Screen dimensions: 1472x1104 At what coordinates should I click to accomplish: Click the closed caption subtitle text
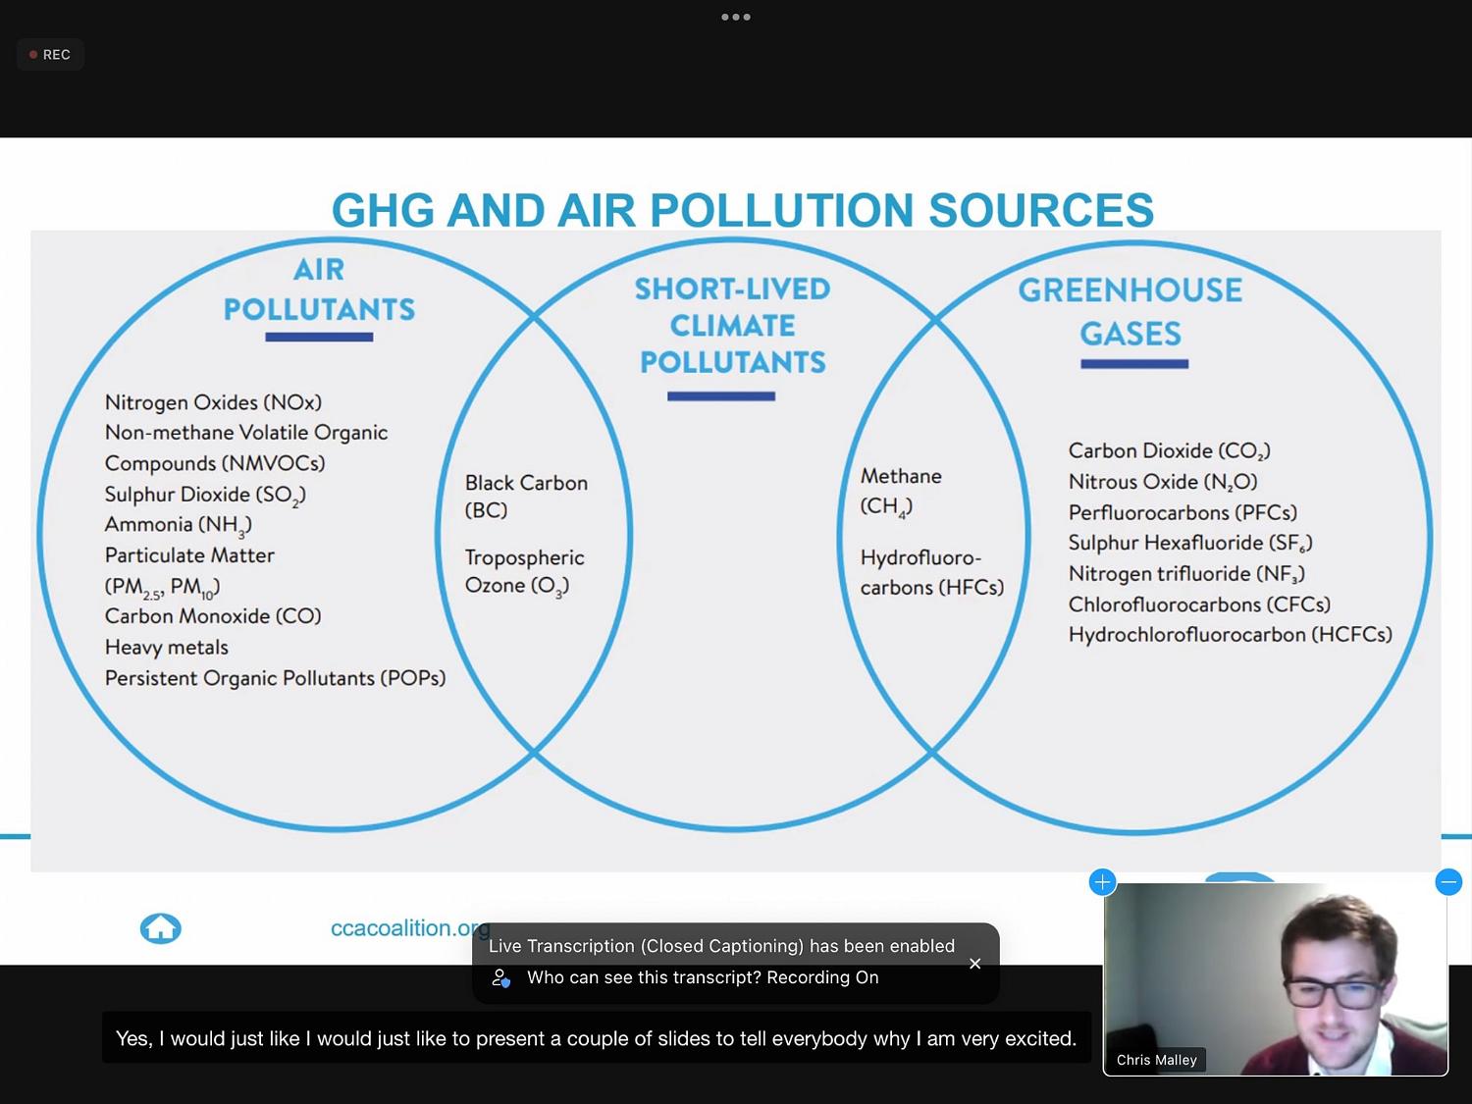coord(597,1038)
